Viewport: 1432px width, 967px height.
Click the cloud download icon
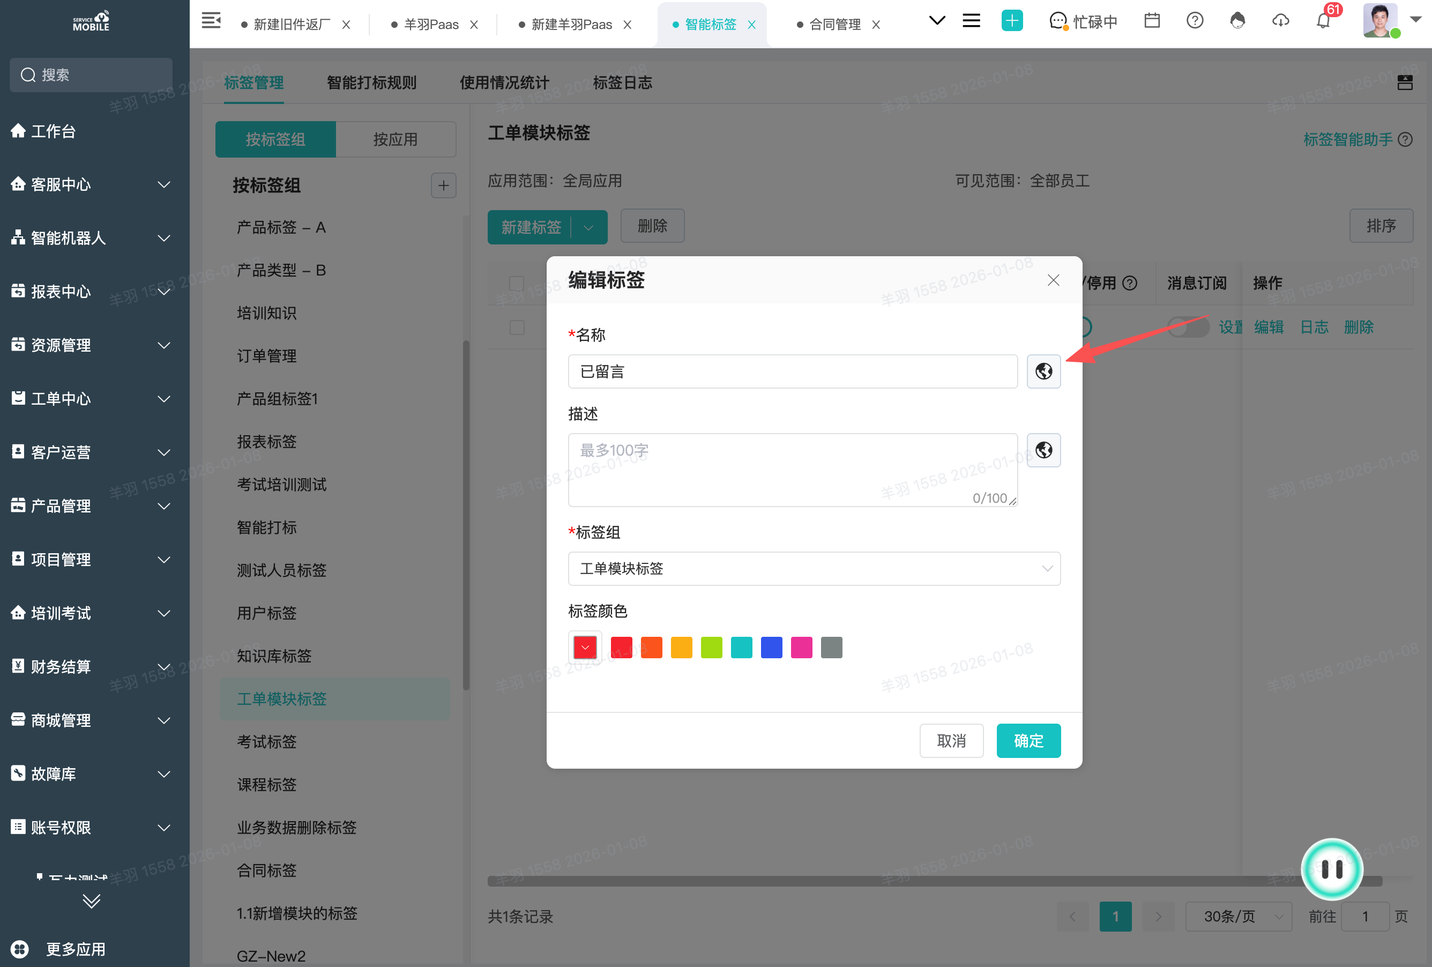coord(1280,21)
